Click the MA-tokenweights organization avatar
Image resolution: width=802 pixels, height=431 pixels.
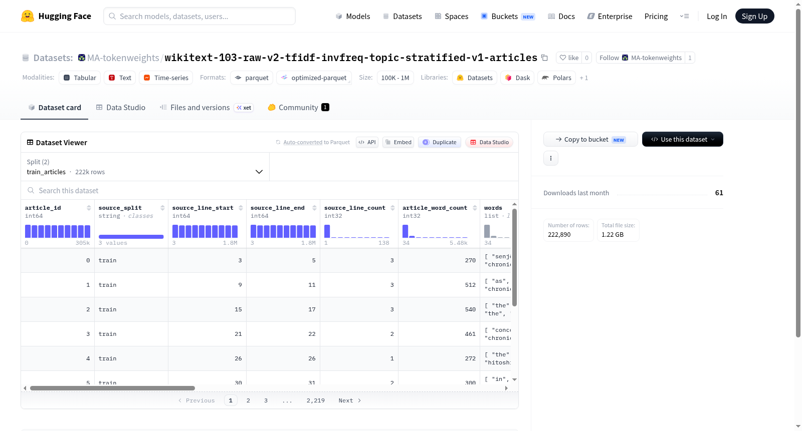(82, 58)
